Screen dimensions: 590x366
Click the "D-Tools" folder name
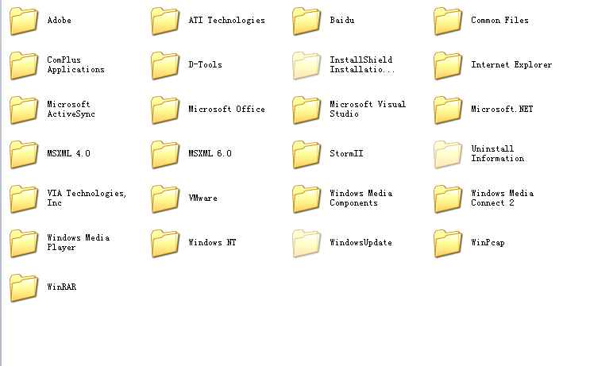(x=205, y=64)
